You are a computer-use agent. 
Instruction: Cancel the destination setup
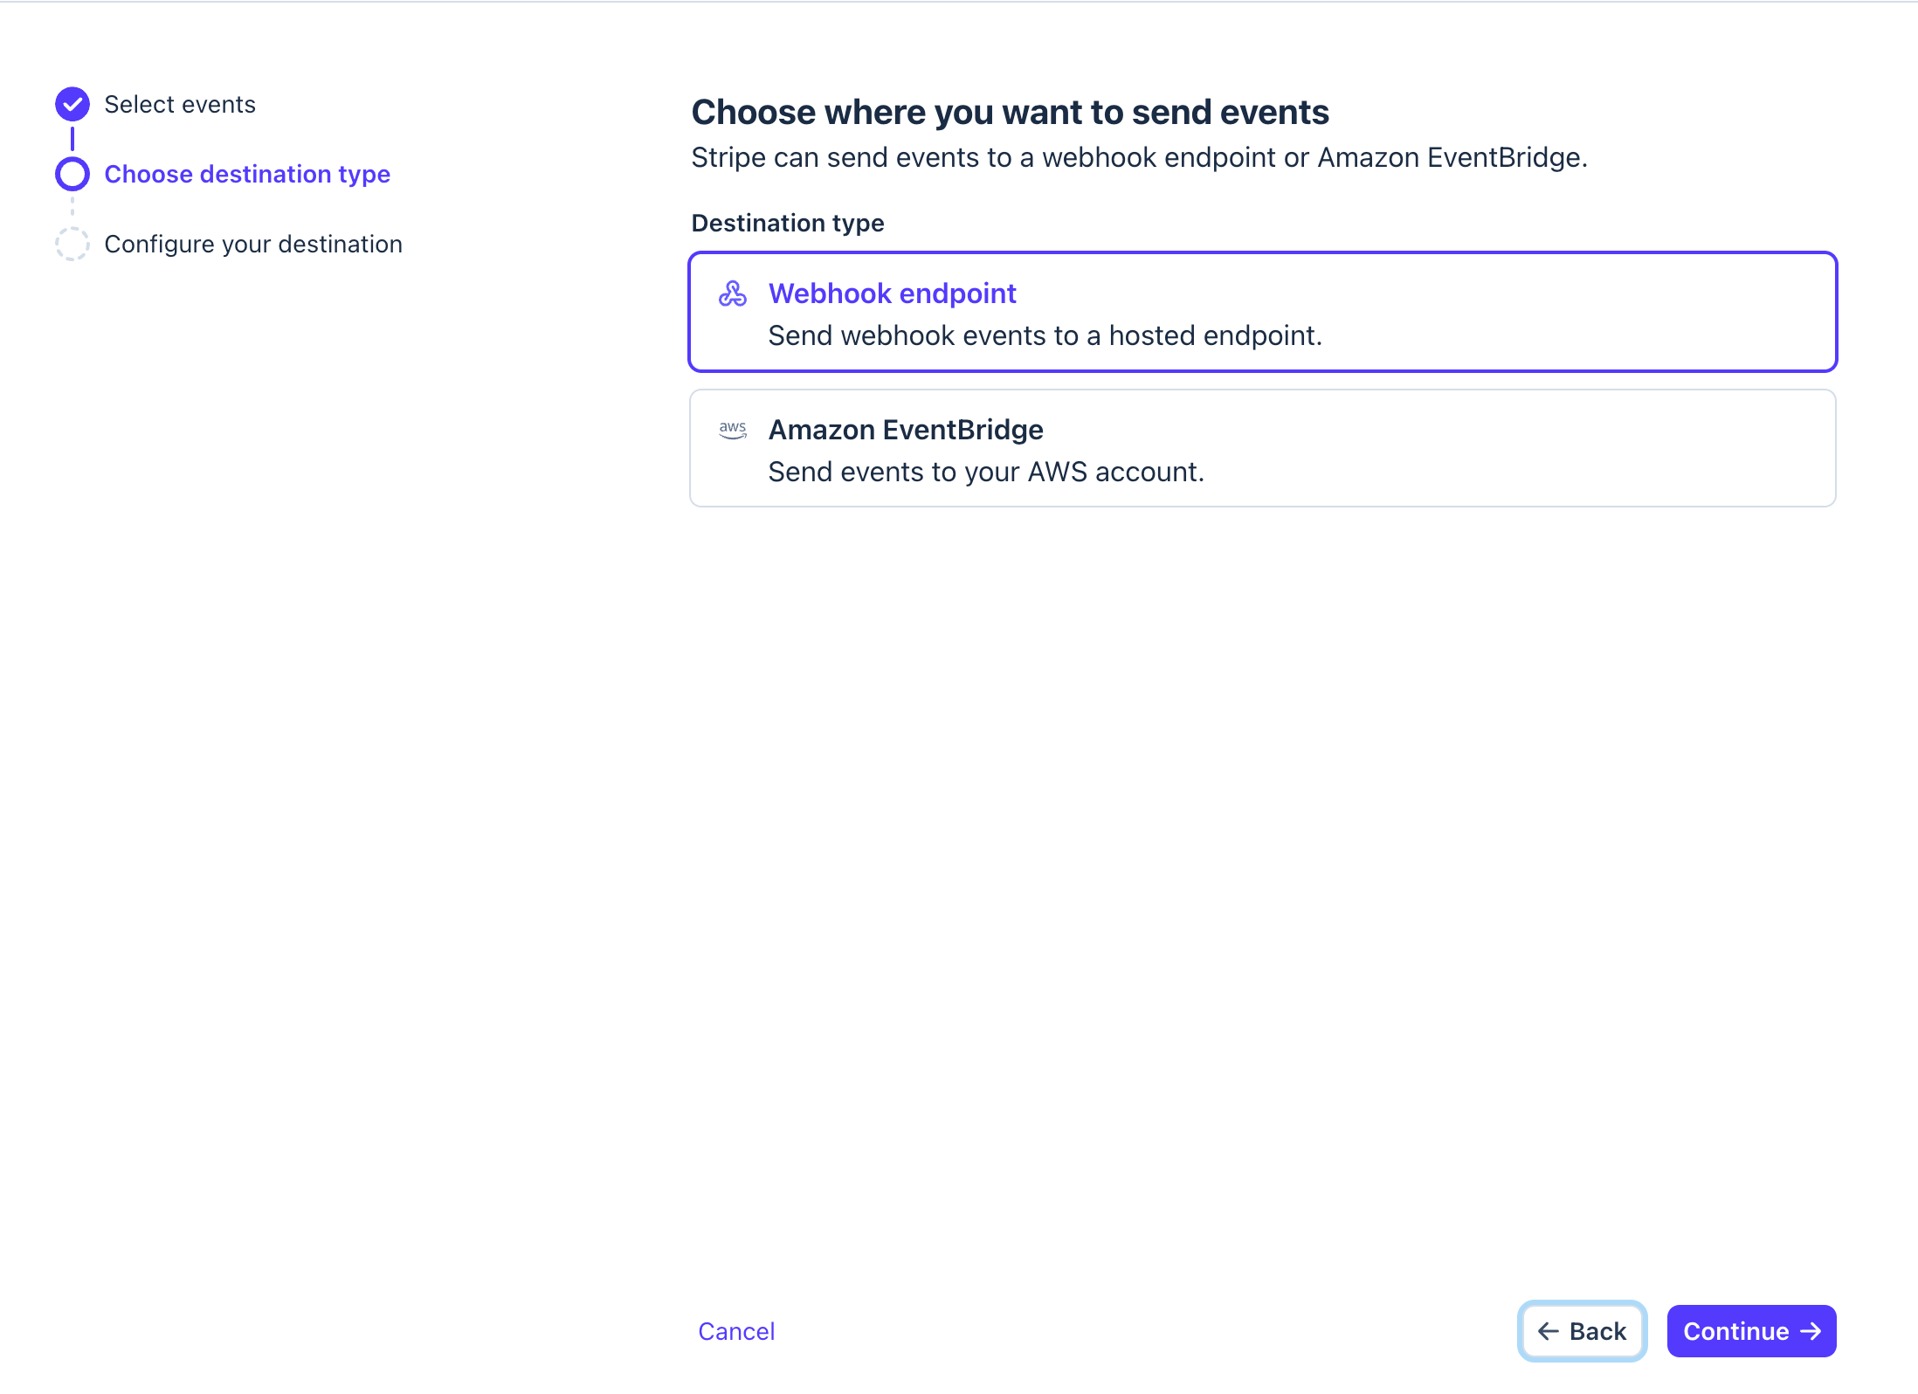tap(736, 1331)
